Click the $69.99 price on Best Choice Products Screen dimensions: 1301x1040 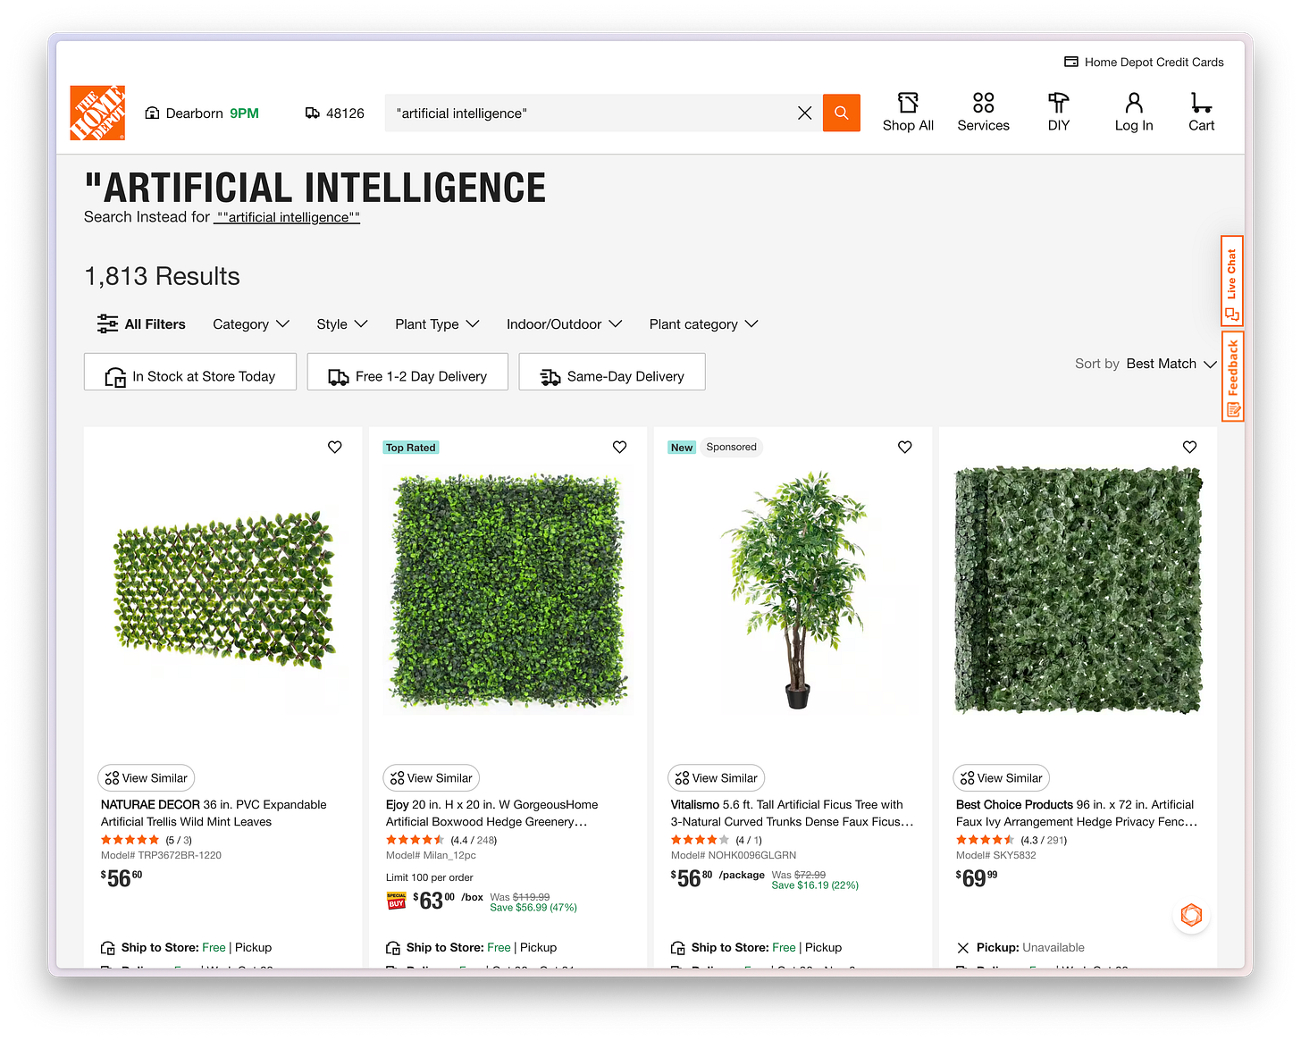click(977, 878)
